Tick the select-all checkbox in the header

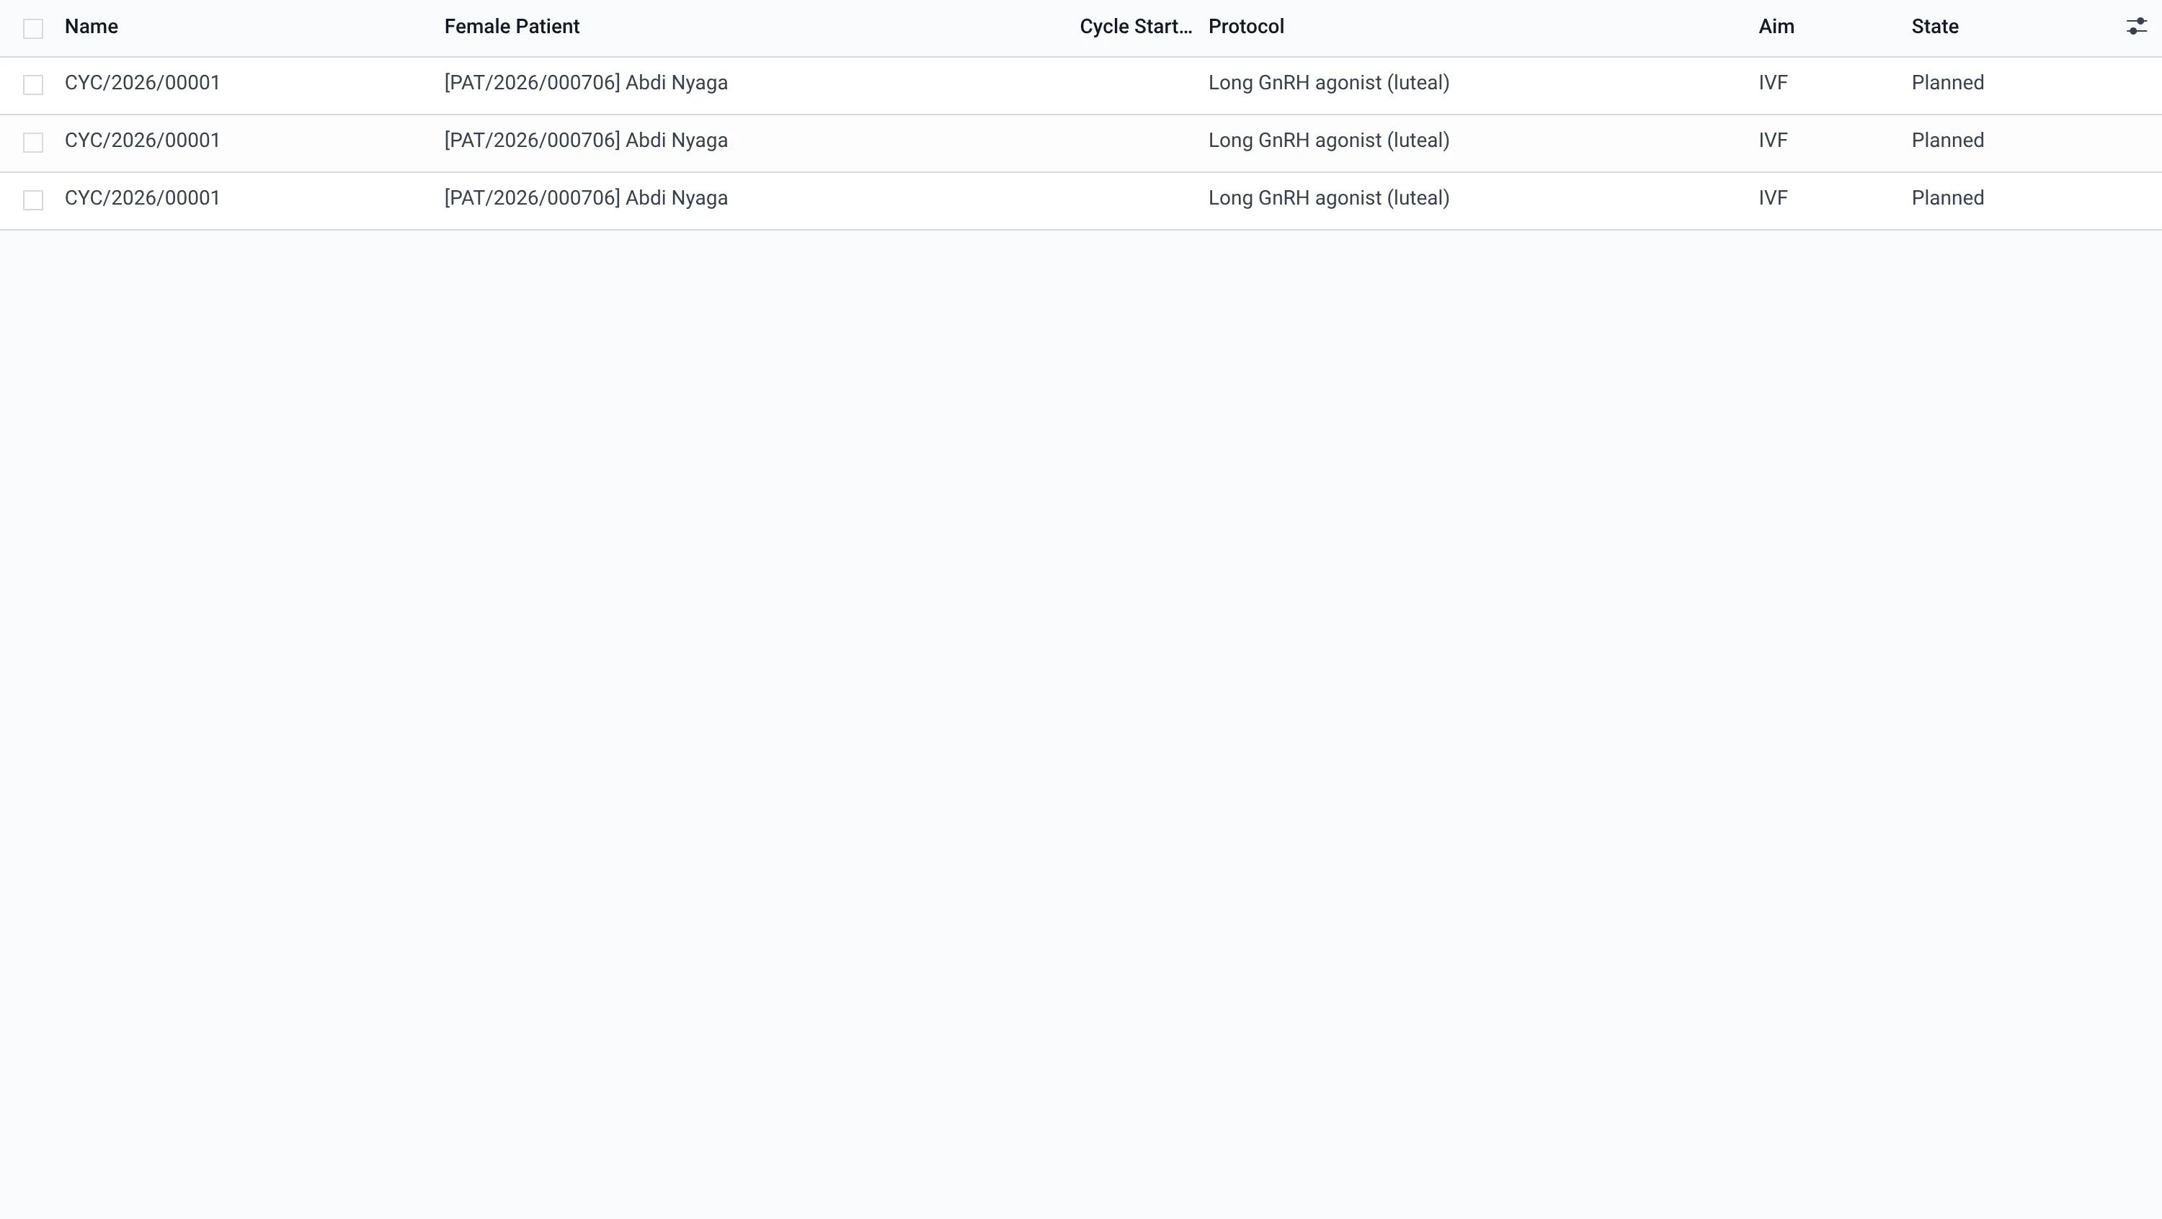pos(32,29)
